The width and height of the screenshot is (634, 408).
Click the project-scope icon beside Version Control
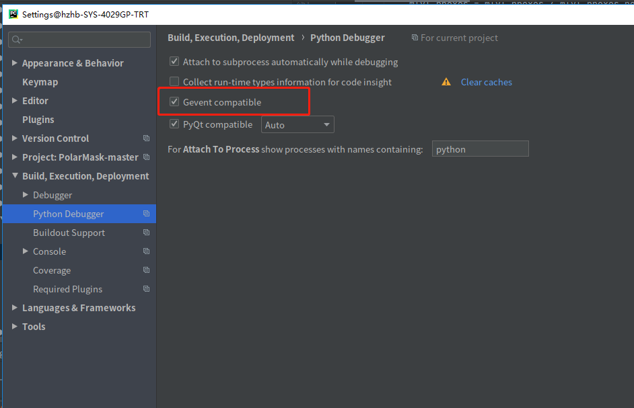click(147, 138)
